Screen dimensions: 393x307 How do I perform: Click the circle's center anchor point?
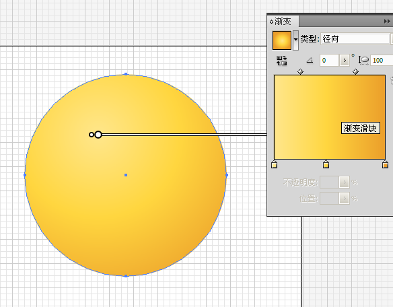pos(126,175)
